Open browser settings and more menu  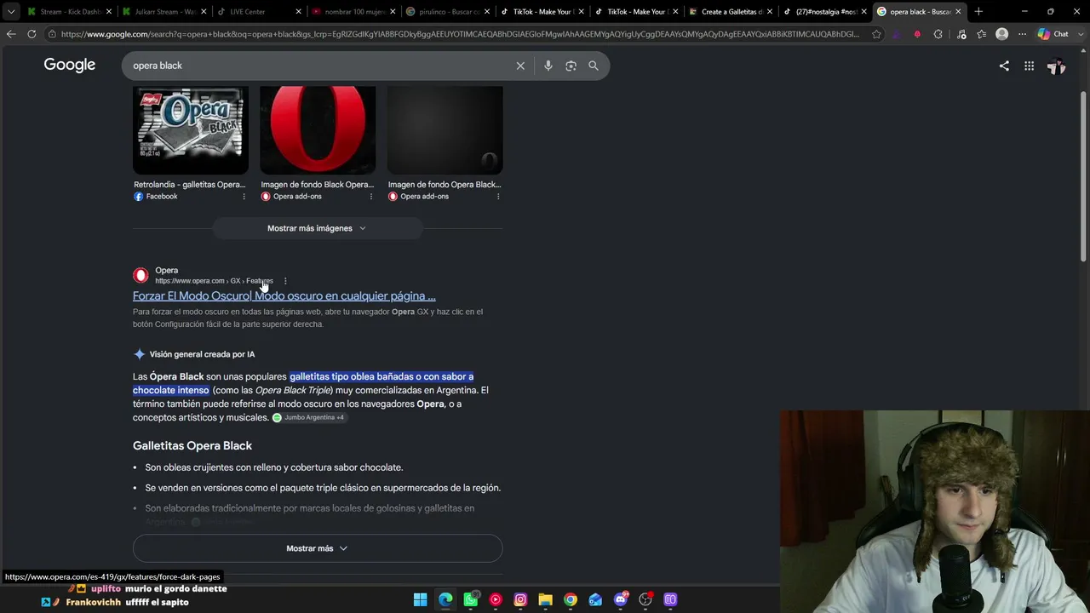coord(1022,34)
